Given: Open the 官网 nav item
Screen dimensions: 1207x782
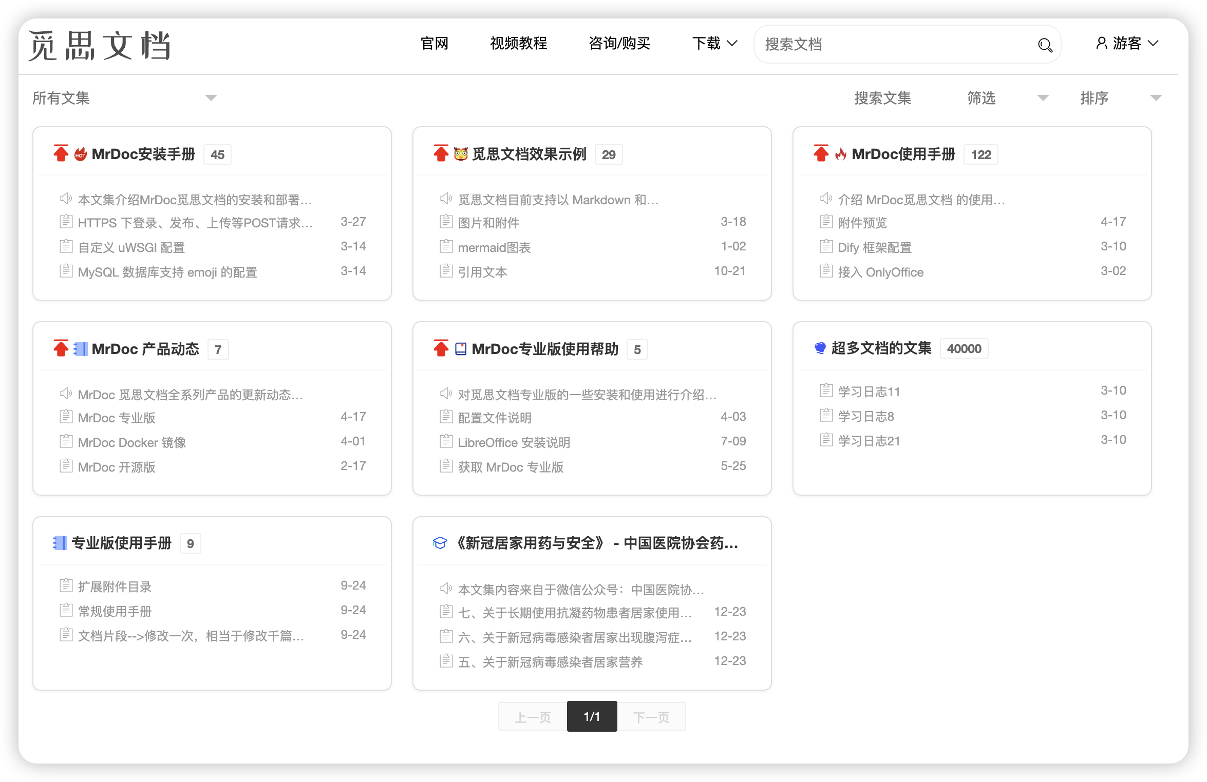Looking at the screenshot, I should pos(435,44).
